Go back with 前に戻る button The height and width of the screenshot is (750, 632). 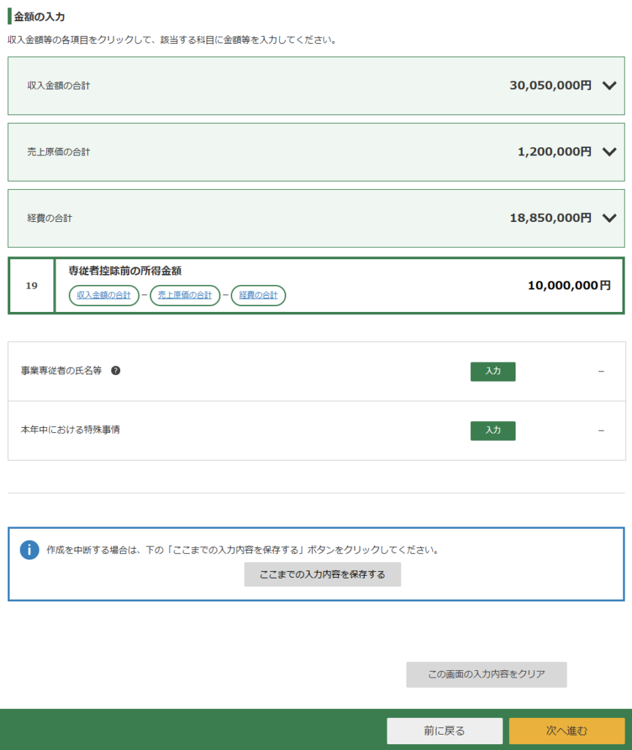click(445, 731)
